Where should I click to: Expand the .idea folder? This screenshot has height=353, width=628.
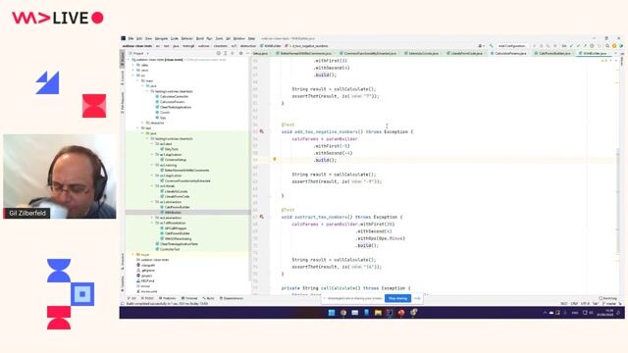coord(133,65)
